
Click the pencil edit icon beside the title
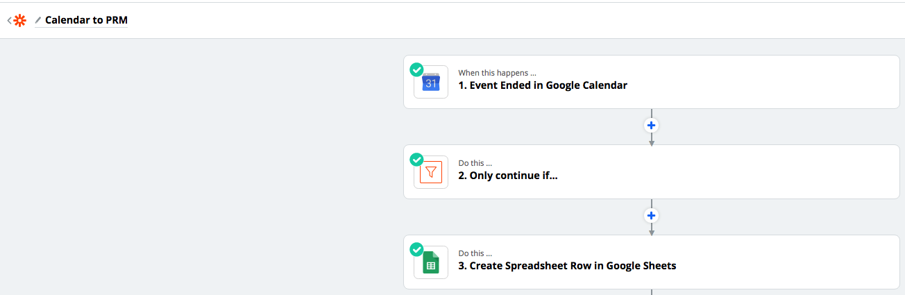point(38,21)
